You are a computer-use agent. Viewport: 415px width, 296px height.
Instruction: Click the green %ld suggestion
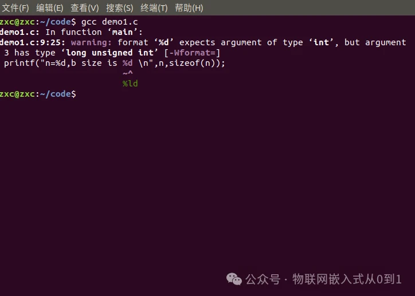130,84
